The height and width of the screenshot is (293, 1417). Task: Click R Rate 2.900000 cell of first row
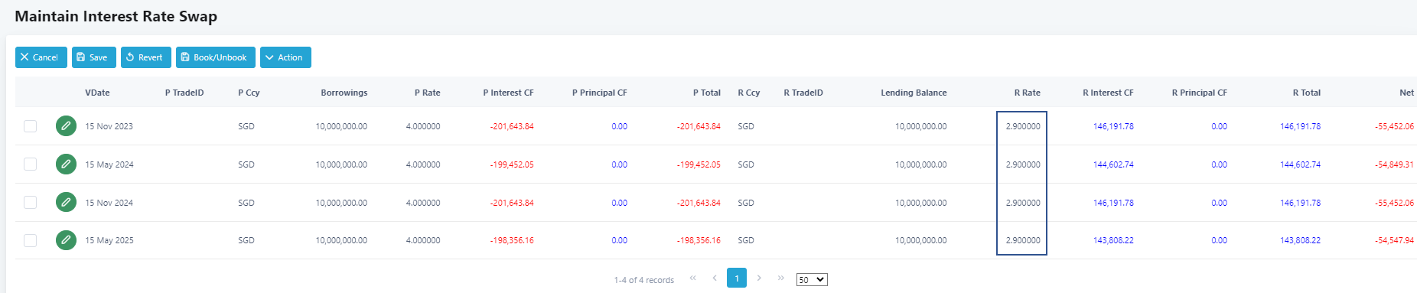[1022, 126]
